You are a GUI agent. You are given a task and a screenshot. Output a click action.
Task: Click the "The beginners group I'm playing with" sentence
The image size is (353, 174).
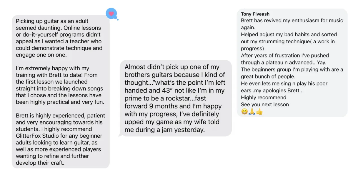[291, 73]
